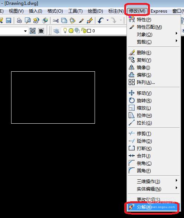The width and height of the screenshot is (184, 218).
Task: Select 旋转(R) rotate command
Action: point(154,101)
